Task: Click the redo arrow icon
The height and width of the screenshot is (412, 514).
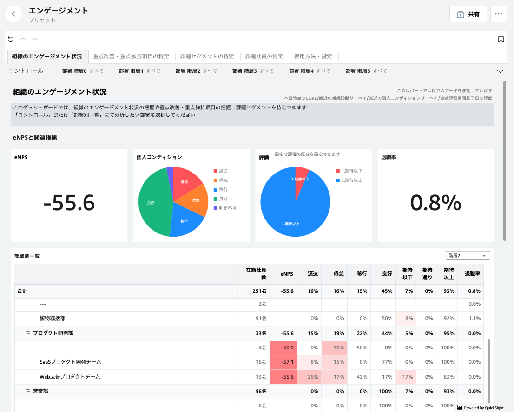Action: [34, 39]
